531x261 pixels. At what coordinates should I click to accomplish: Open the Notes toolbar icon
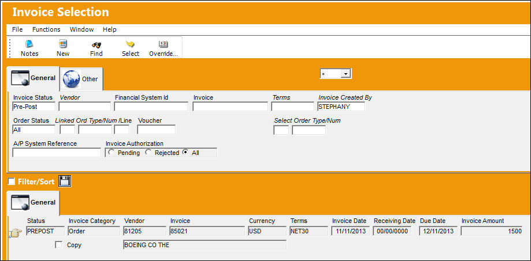[x=29, y=44]
